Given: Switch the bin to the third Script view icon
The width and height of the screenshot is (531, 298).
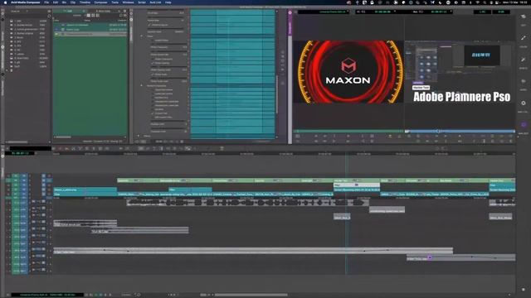Looking at the screenshot, I should coord(97,15).
